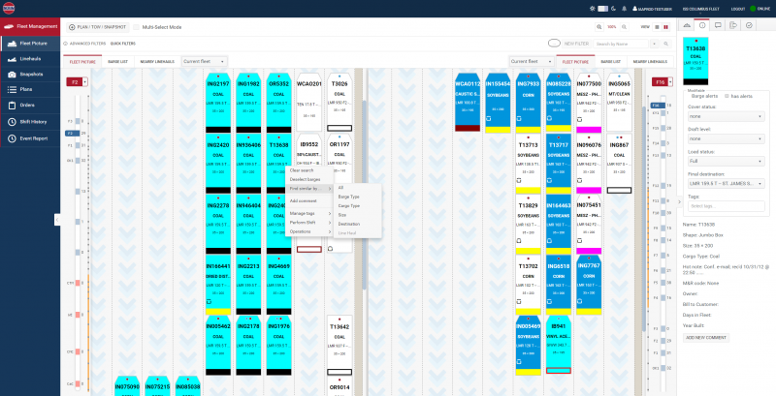
Task: Switch to the left Barge List tab
Action: click(x=116, y=60)
